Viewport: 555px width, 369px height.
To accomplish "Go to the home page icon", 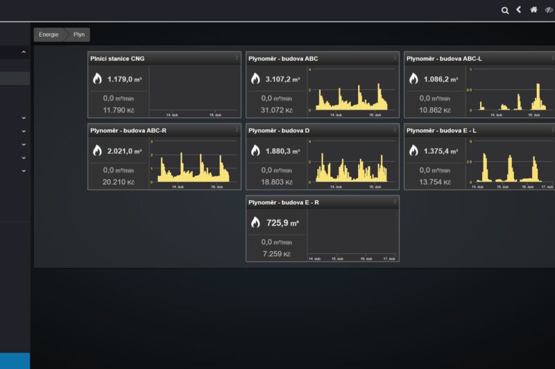I will [x=533, y=10].
